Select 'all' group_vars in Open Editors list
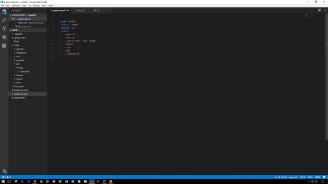328x184 pixels. pyautogui.click(x=28, y=27)
